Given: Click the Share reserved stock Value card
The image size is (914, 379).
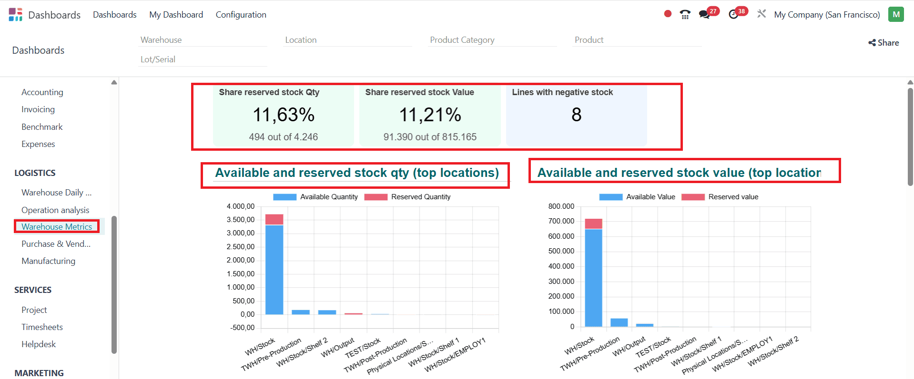Looking at the screenshot, I should click(x=430, y=115).
